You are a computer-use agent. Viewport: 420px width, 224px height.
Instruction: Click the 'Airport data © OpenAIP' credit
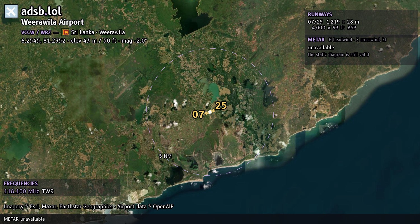pyautogui.click(x=145, y=207)
